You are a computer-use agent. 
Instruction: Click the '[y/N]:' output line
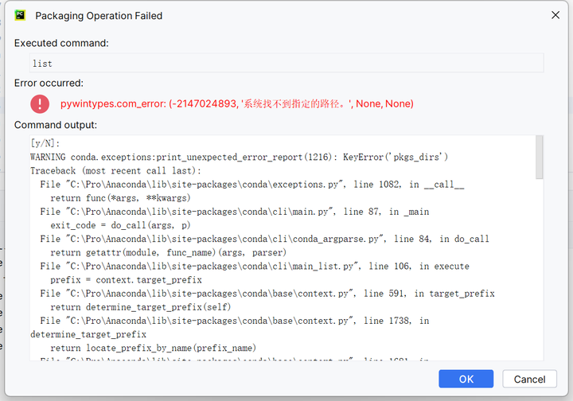tap(45, 143)
